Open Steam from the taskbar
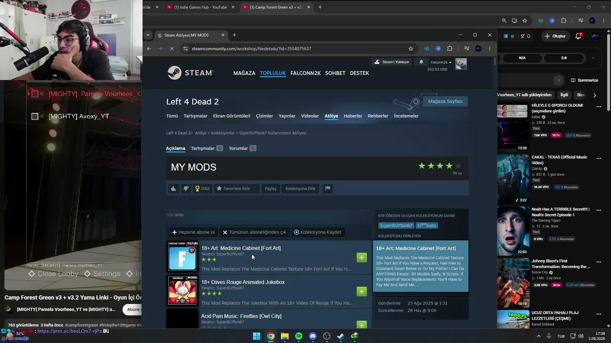This screenshot has width=611, height=343. tap(340, 336)
